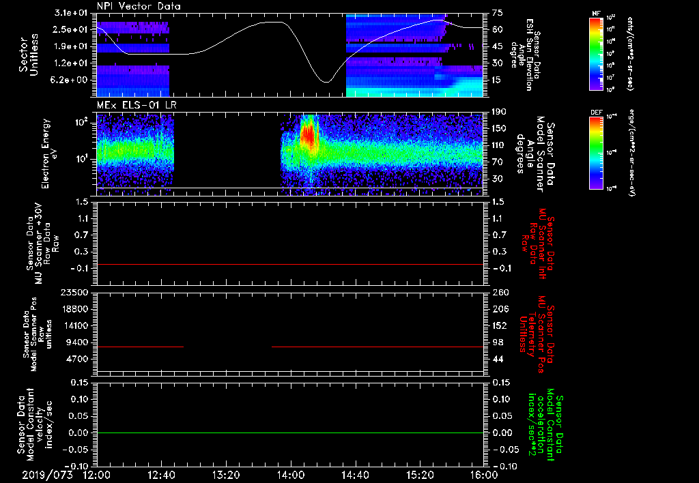Click the green zero-velocity line
This screenshot has width=699, height=483.
coord(290,433)
